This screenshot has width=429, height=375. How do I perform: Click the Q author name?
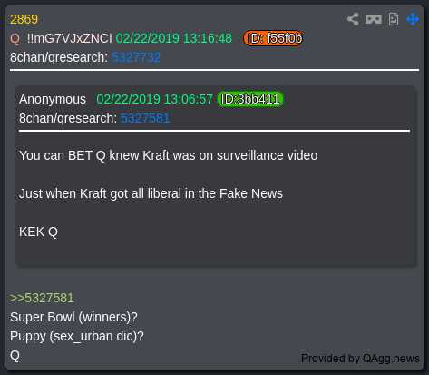tap(15, 39)
